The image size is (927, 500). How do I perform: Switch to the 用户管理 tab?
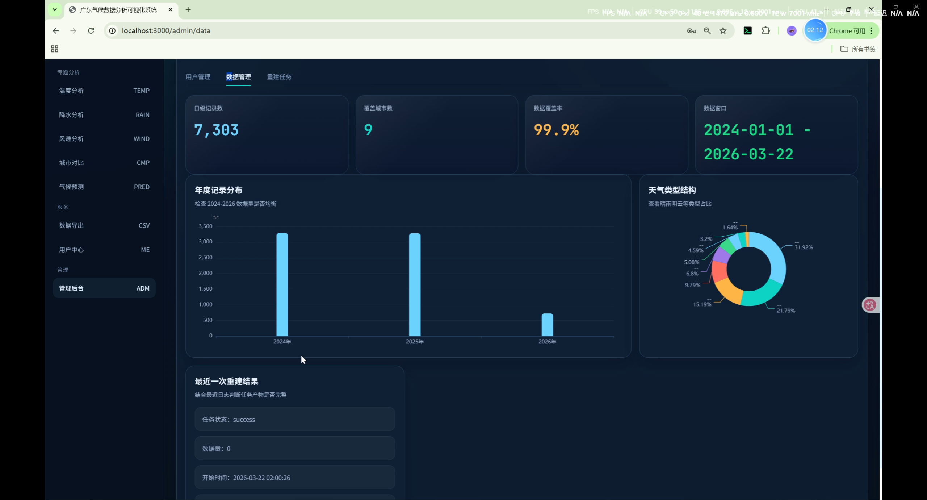(198, 77)
